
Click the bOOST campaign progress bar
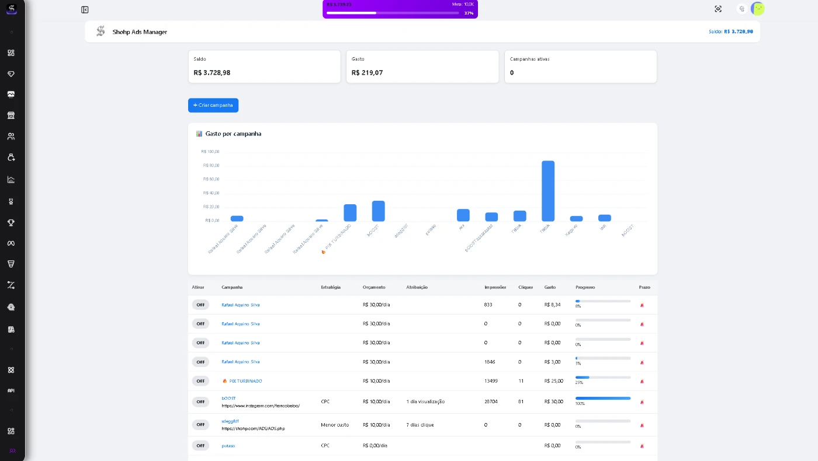click(602, 399)
